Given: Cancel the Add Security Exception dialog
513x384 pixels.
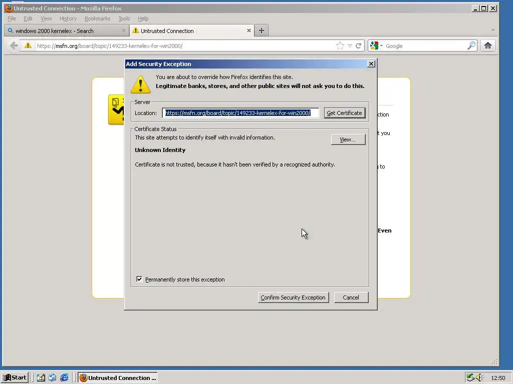Looking at the screenshot, I should click(351, 297).
